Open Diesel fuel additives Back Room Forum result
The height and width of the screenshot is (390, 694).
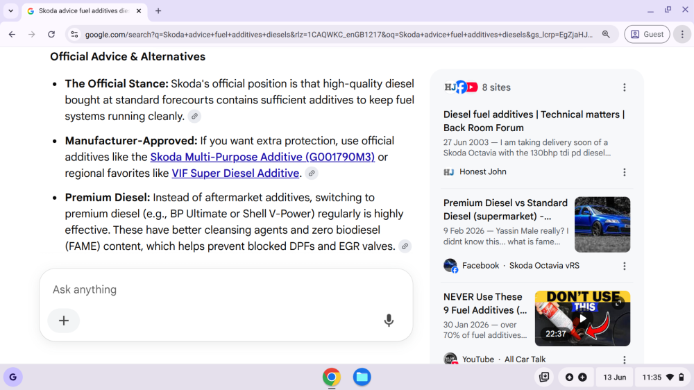[x=534, y=121]
